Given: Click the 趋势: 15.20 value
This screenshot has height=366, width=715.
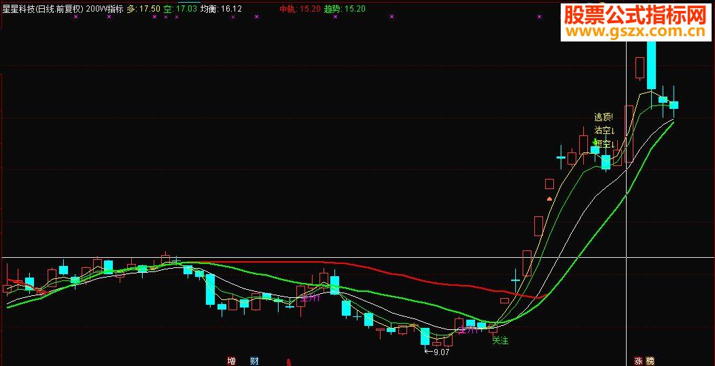Looking at the screenshot, I should coord(345,9).
